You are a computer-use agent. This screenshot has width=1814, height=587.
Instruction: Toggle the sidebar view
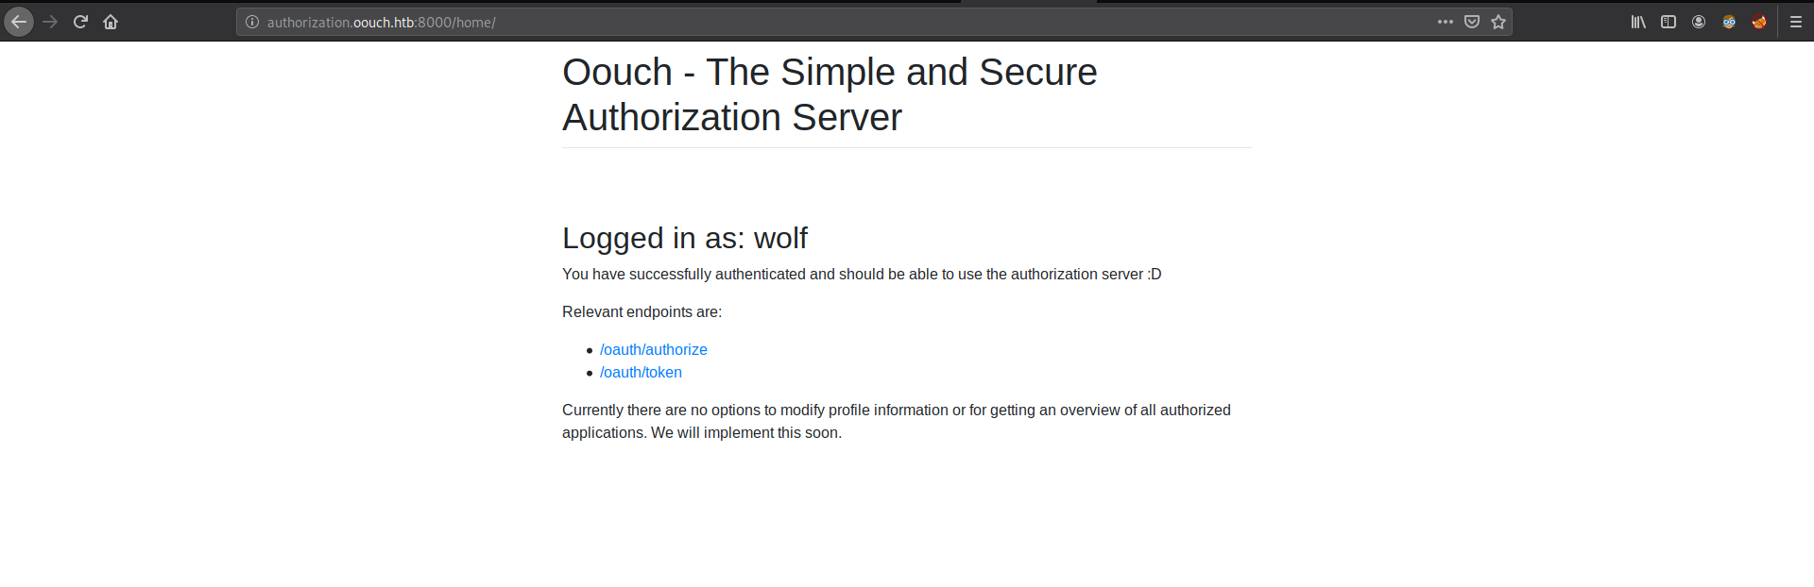point(1669,22)
